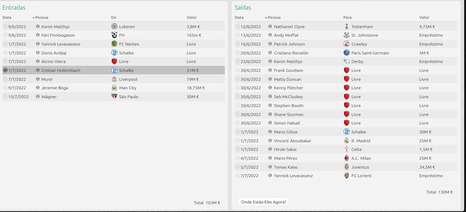Screen dimensions: 466x212
Task: Sort Saídas table by Data column
Action: click(239, 17)
